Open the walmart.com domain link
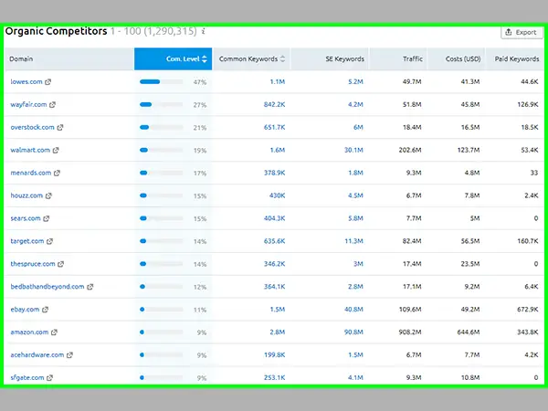The width and height of the screenshot is (548, 411). 30,150
